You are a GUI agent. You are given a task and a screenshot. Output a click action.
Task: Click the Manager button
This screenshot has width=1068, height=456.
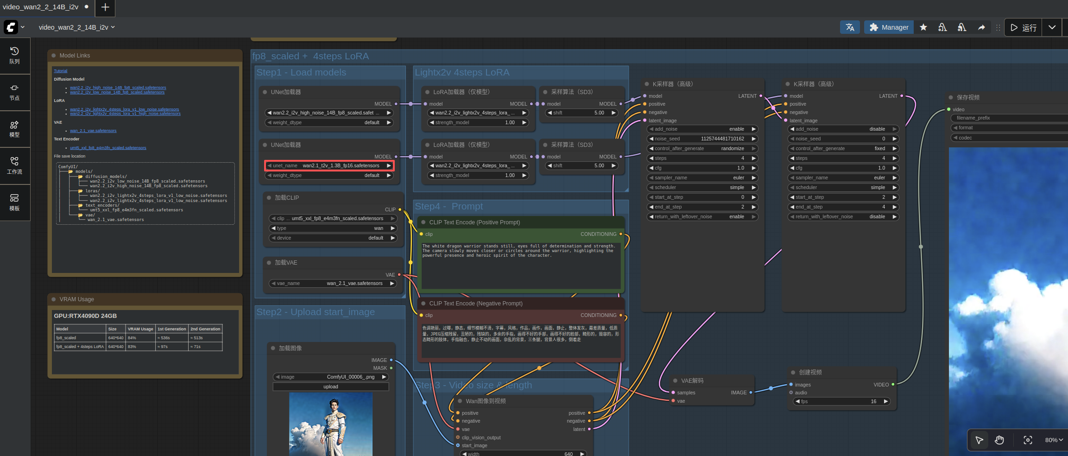pyautogui.click(x=889, y=27)
